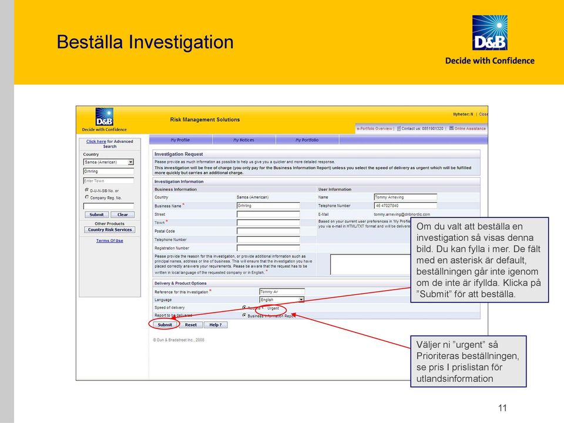Viewport: 564px width, 423px height.
Task: Click the 'Risk Management Solutions' header text
Action: coord(204,119)
